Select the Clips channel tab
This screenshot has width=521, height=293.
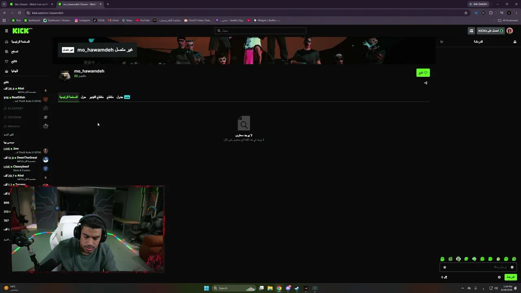(110, 97)
